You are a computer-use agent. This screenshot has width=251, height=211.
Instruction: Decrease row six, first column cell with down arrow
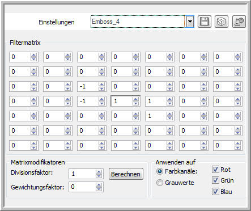[33, 133]
